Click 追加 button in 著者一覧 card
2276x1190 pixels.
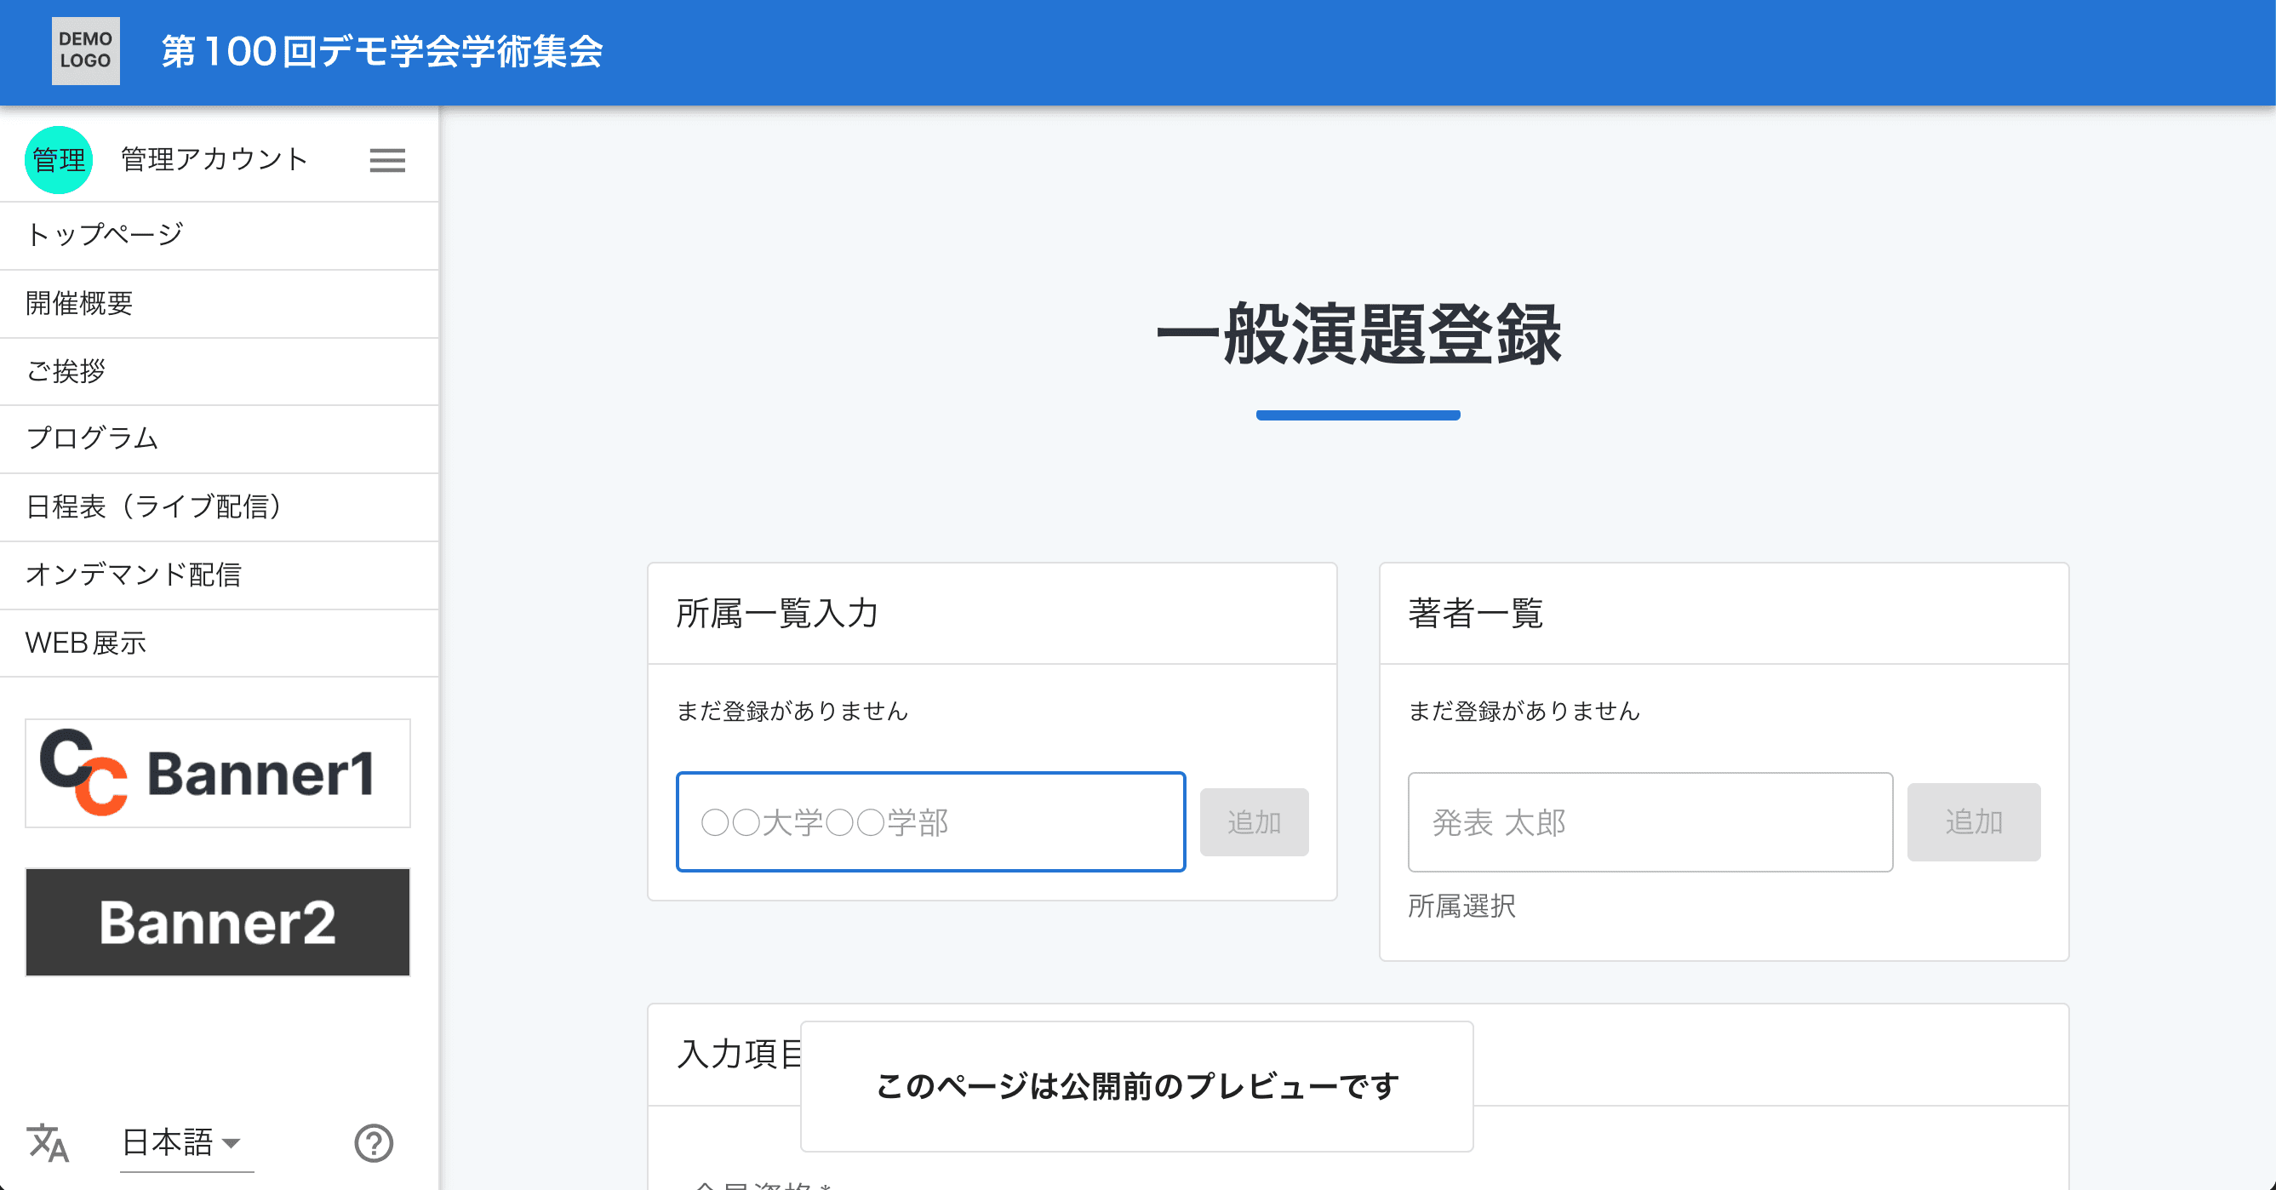(x=1973, y=821)
